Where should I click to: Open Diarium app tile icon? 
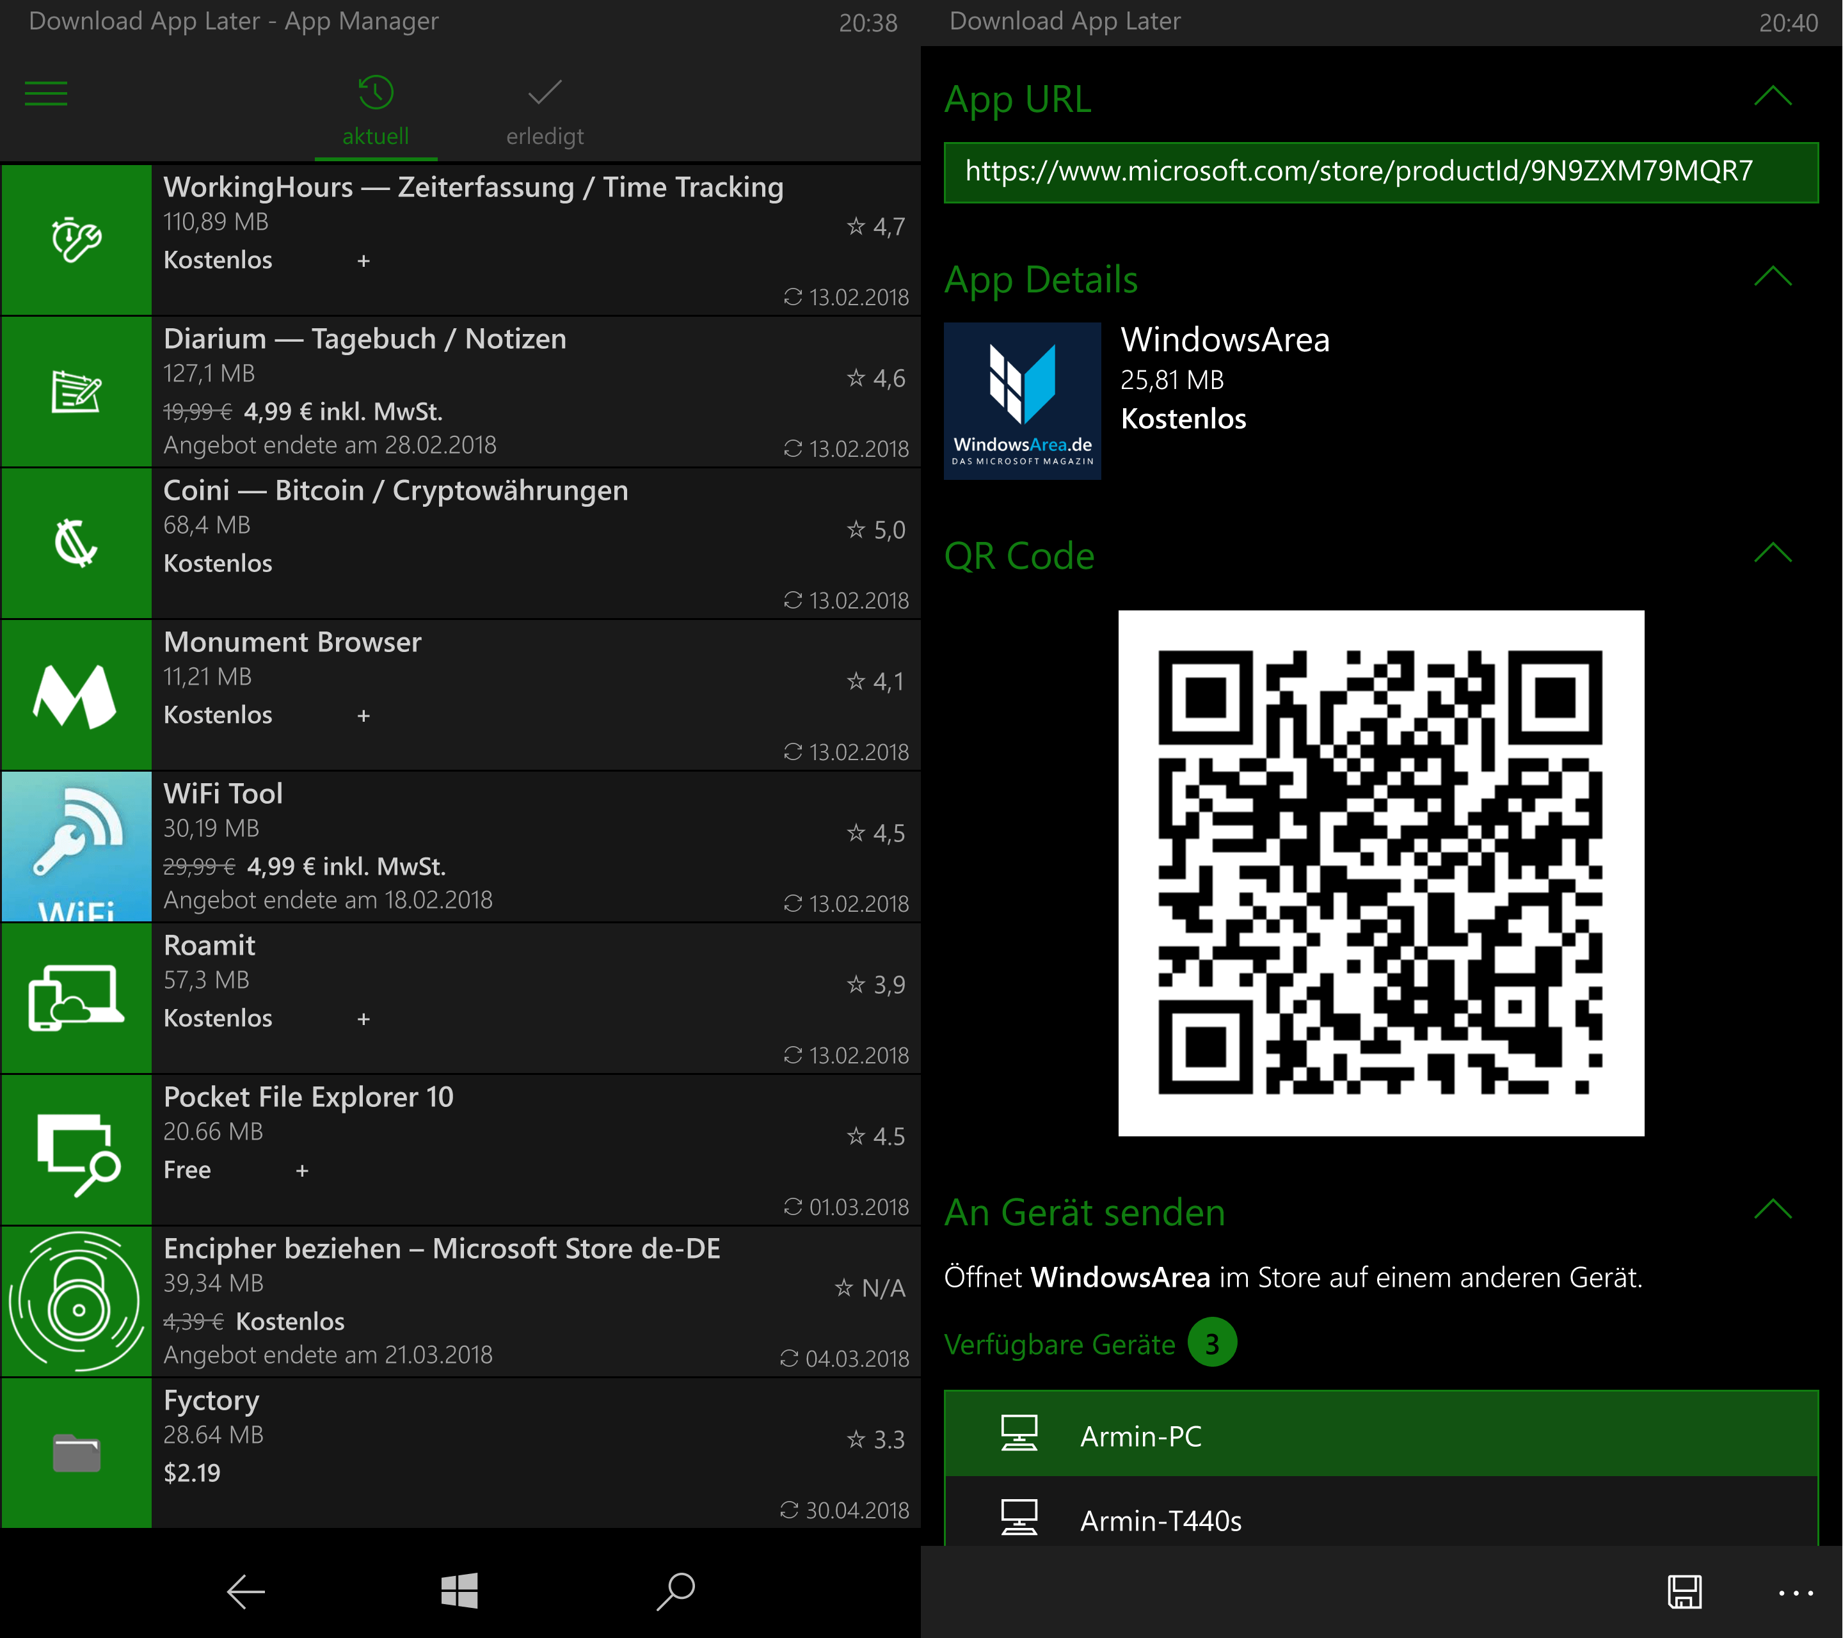77,391
